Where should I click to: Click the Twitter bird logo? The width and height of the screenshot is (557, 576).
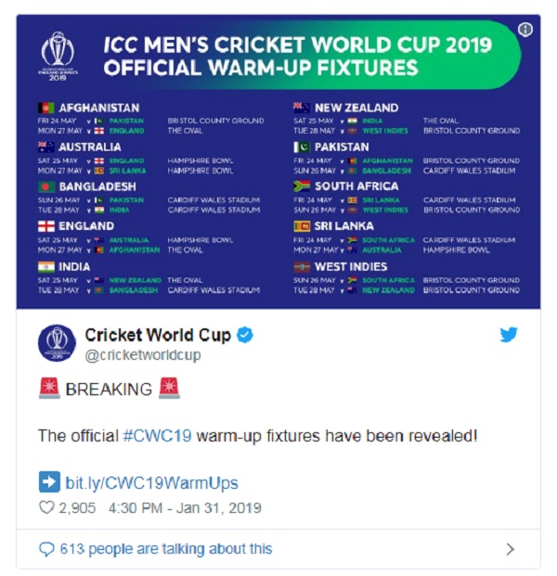[509, 334]
